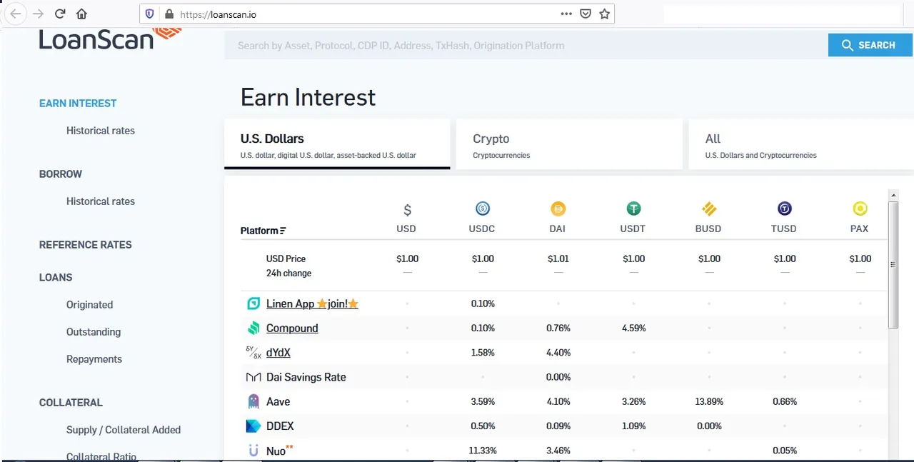Click the DDEX logo icon

pyautogui.click(x=253, y=426)
